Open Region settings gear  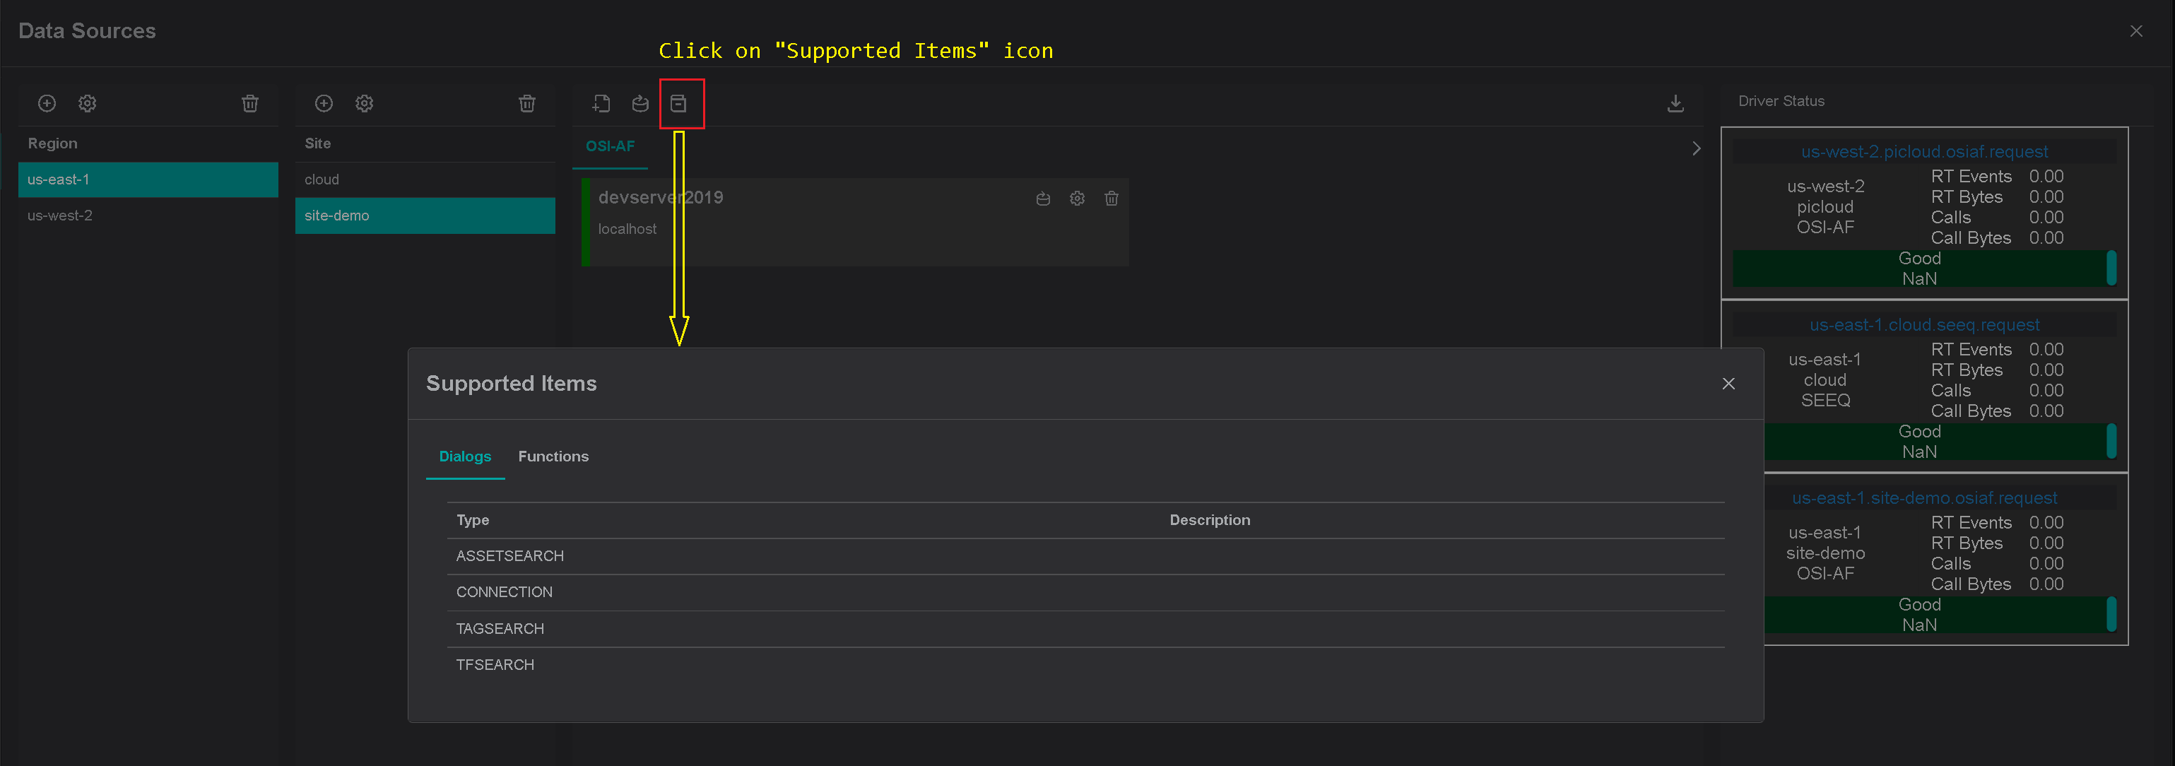pos(88,103)
